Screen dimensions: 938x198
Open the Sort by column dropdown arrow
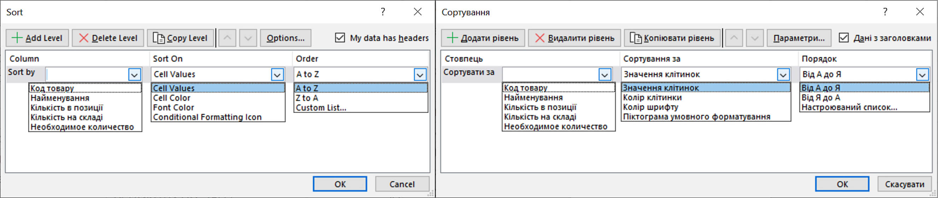point(134,75)
